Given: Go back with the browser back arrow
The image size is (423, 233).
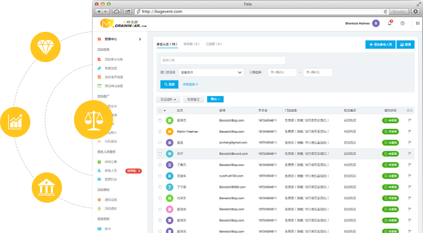Looking at the screenshot, I should click(99, 12).
